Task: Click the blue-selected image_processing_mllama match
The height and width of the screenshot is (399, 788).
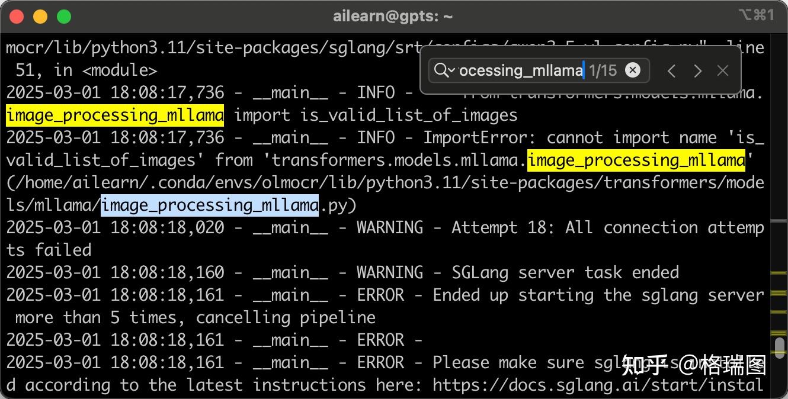Action: tap(210, 205)
